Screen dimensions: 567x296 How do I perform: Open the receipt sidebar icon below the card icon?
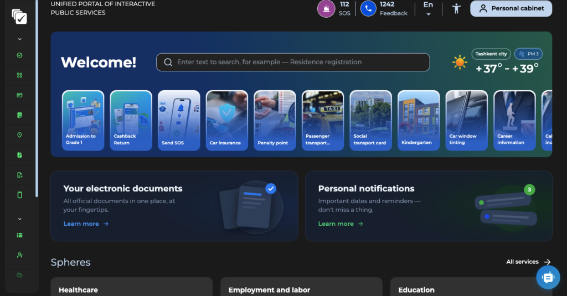pyautogui.click(x=19, y=115)
